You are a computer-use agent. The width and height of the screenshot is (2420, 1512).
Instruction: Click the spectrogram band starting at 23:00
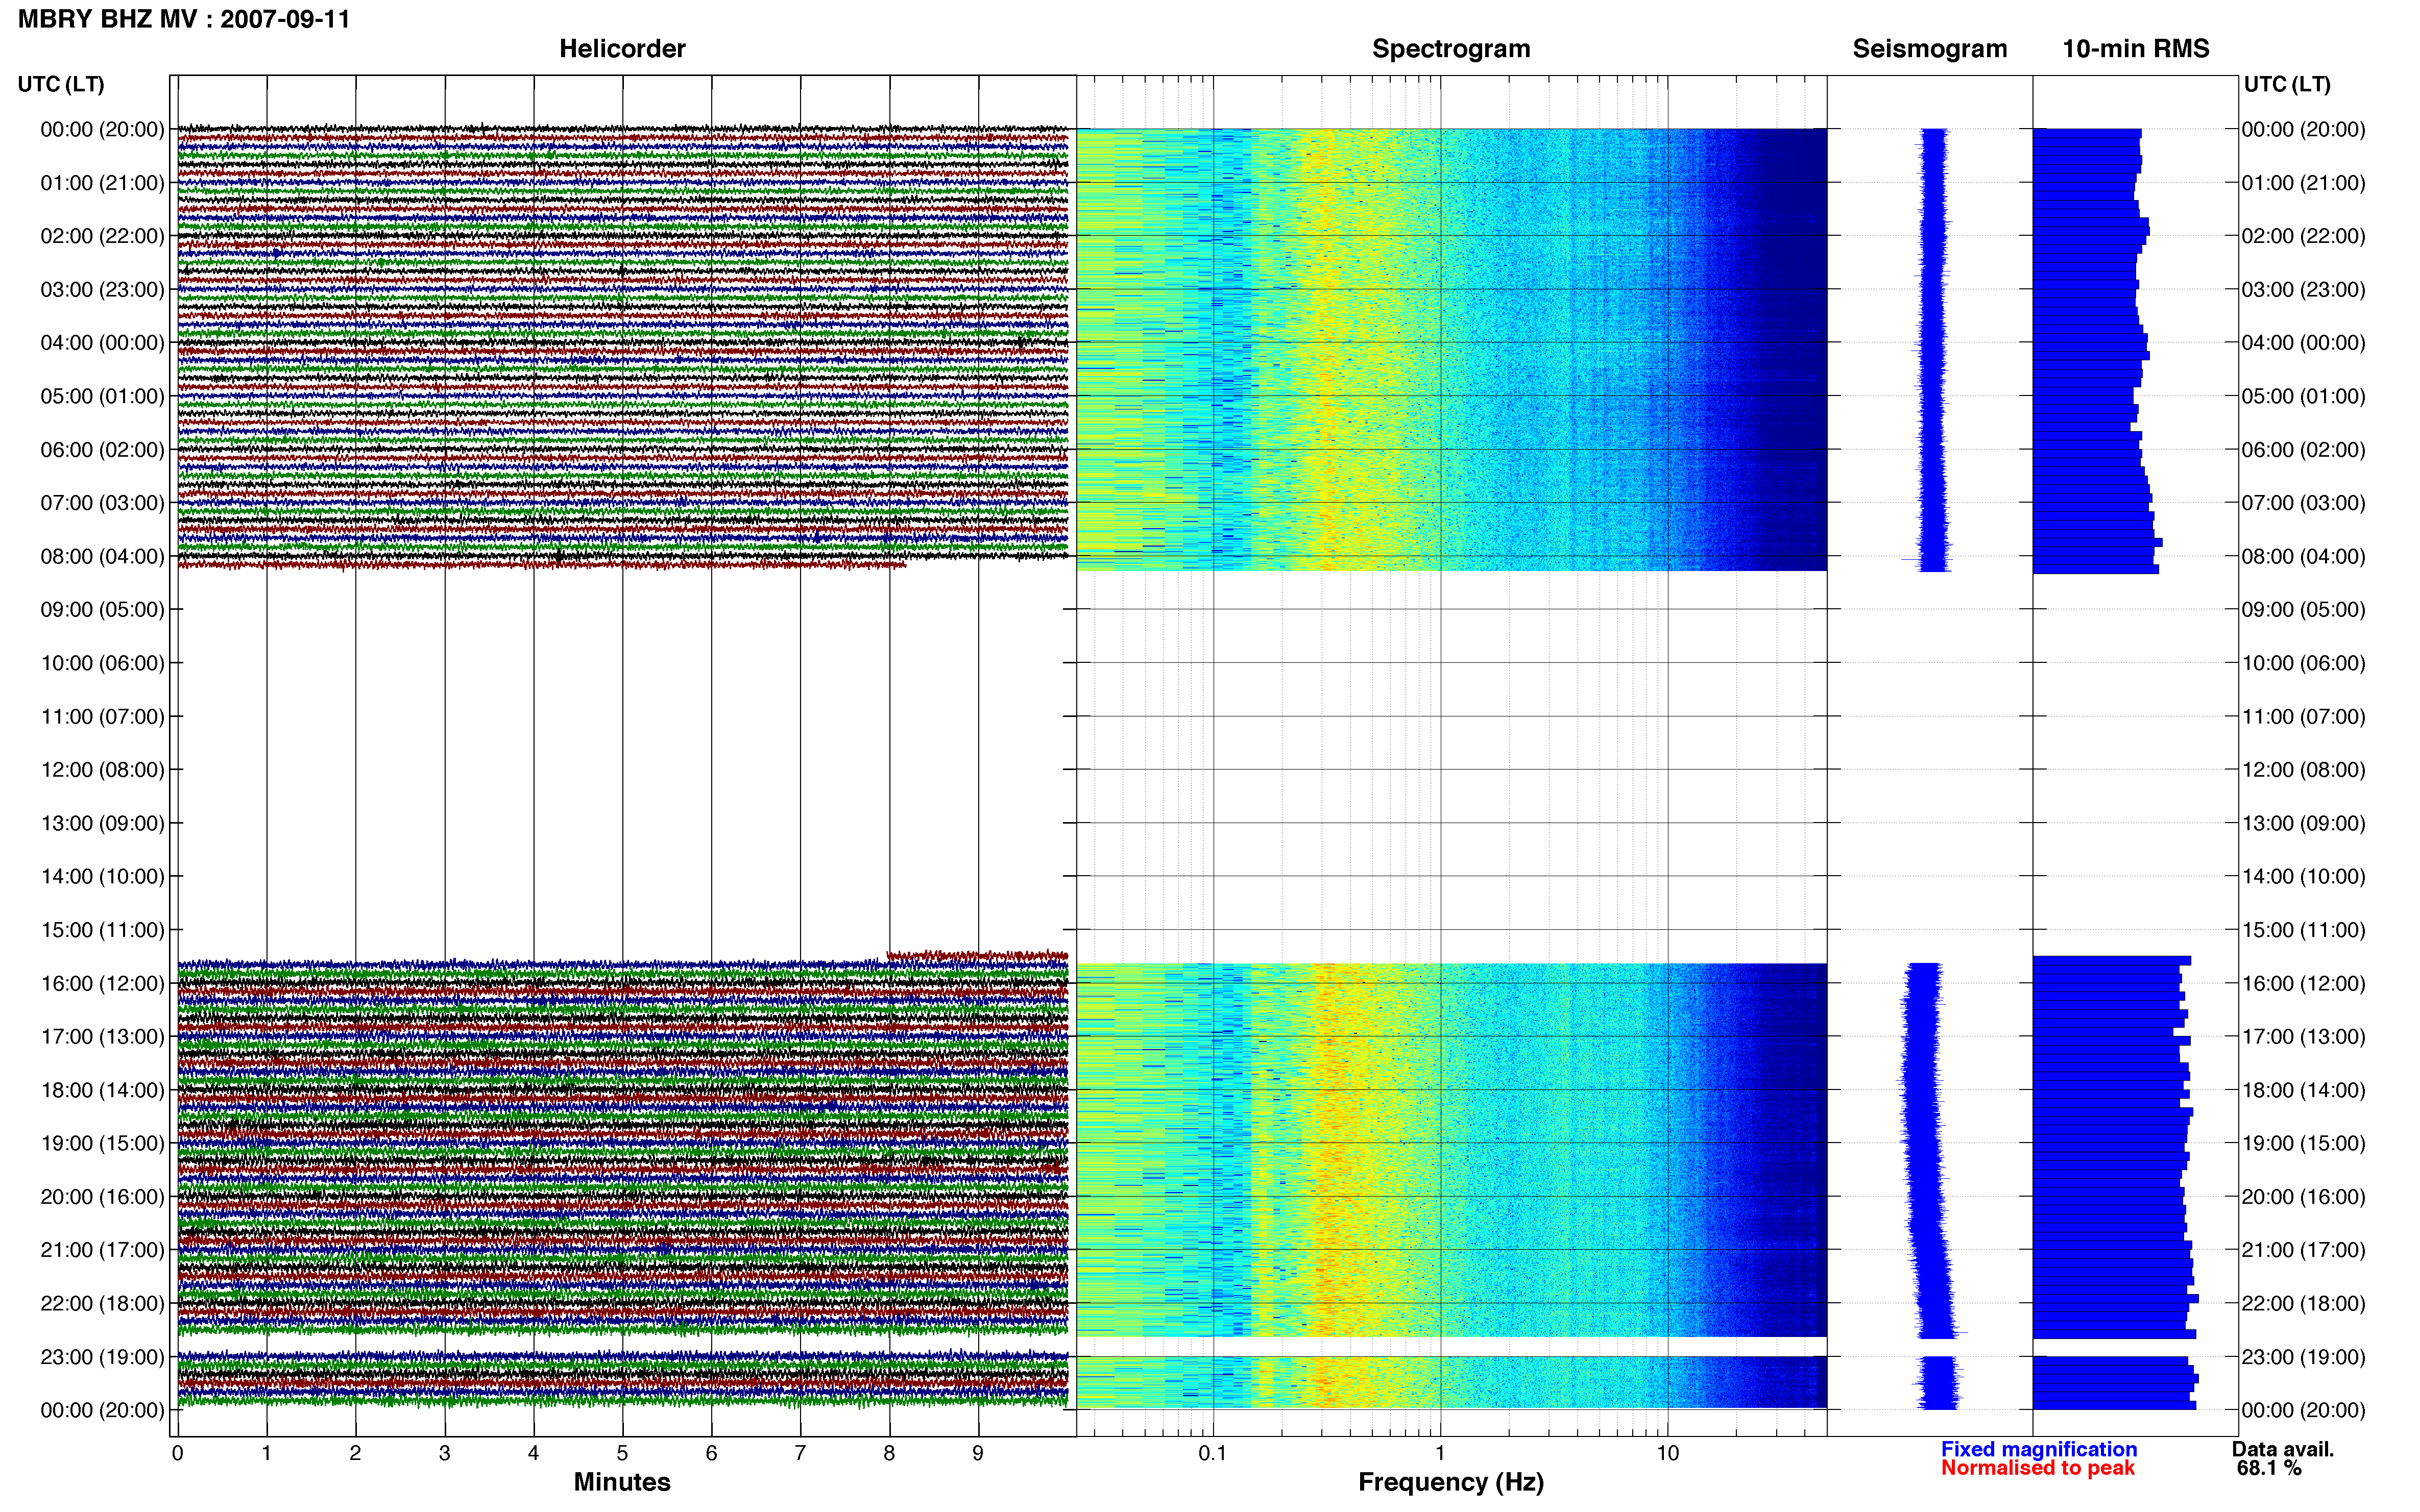pos(1451,1382)
